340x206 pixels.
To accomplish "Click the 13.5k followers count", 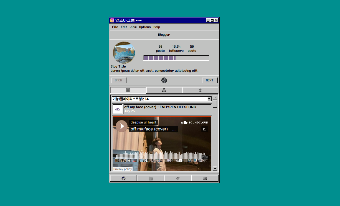I will [176, 49].
